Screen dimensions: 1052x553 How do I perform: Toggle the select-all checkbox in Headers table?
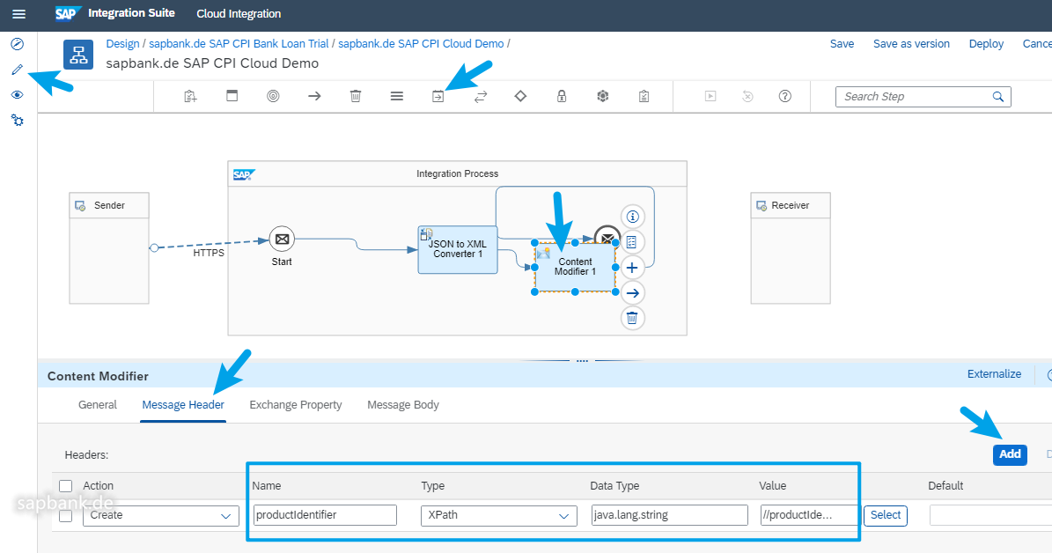point(66,486)
